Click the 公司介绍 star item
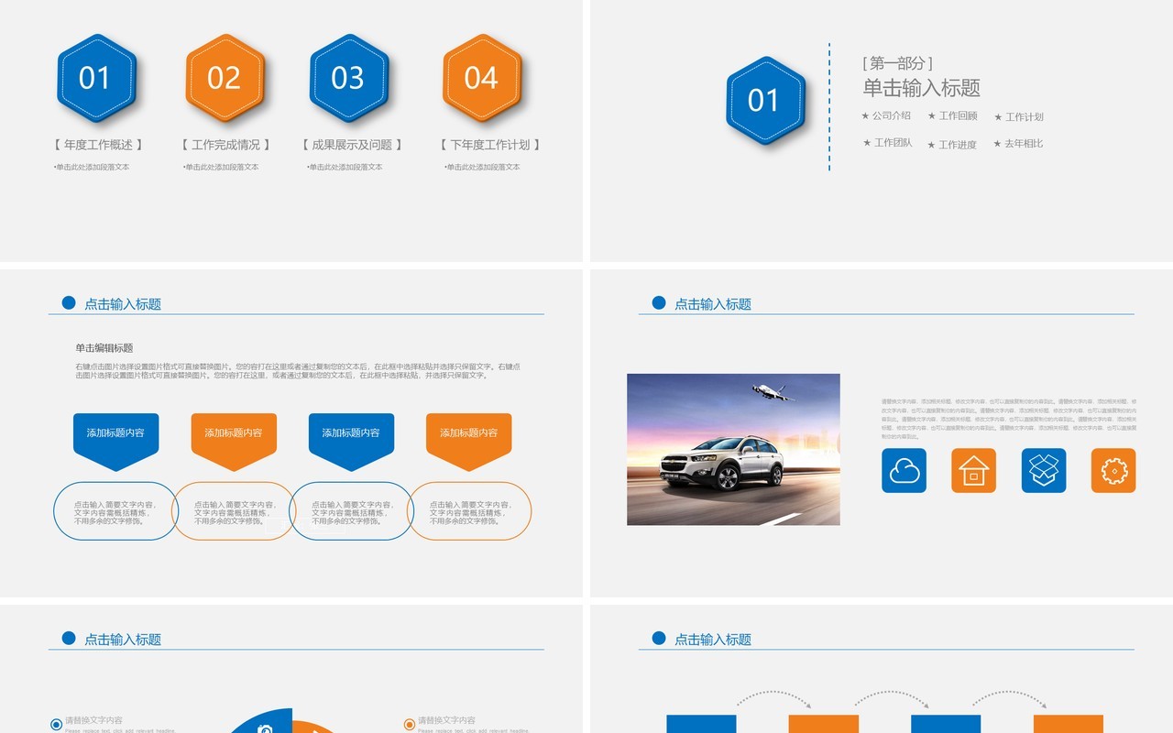1173x733 pixels. pos(886,115)
